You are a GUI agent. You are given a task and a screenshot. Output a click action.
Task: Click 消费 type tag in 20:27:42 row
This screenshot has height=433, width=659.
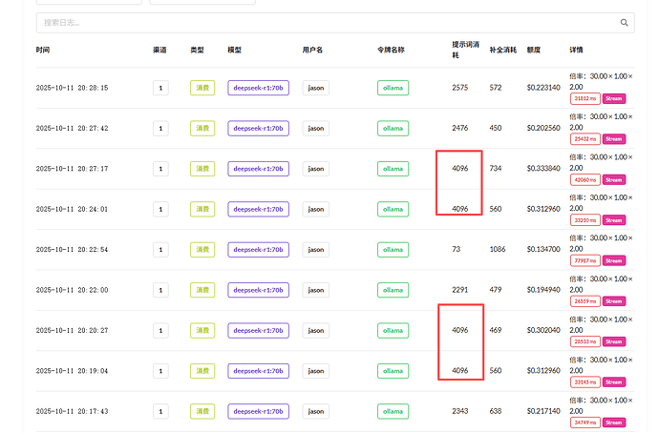pos(202,128)
